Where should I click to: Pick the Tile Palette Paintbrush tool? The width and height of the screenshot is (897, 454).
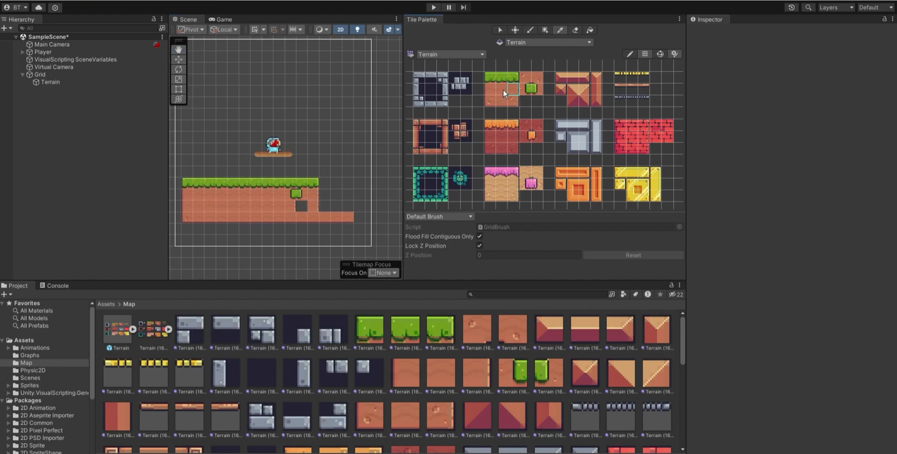click(530, 30)
